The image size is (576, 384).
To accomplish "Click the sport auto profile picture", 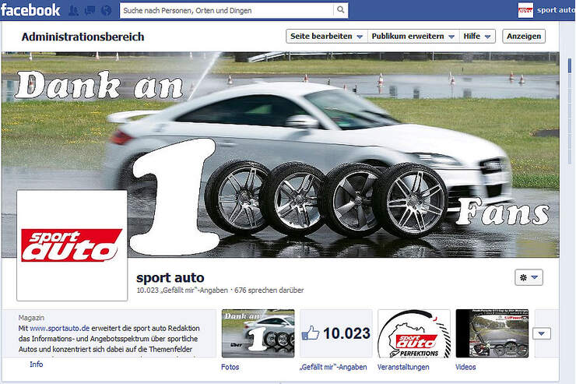I will [72, 245].
